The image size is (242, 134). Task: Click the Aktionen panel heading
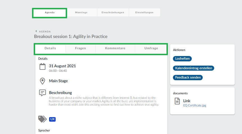[179, 50]
